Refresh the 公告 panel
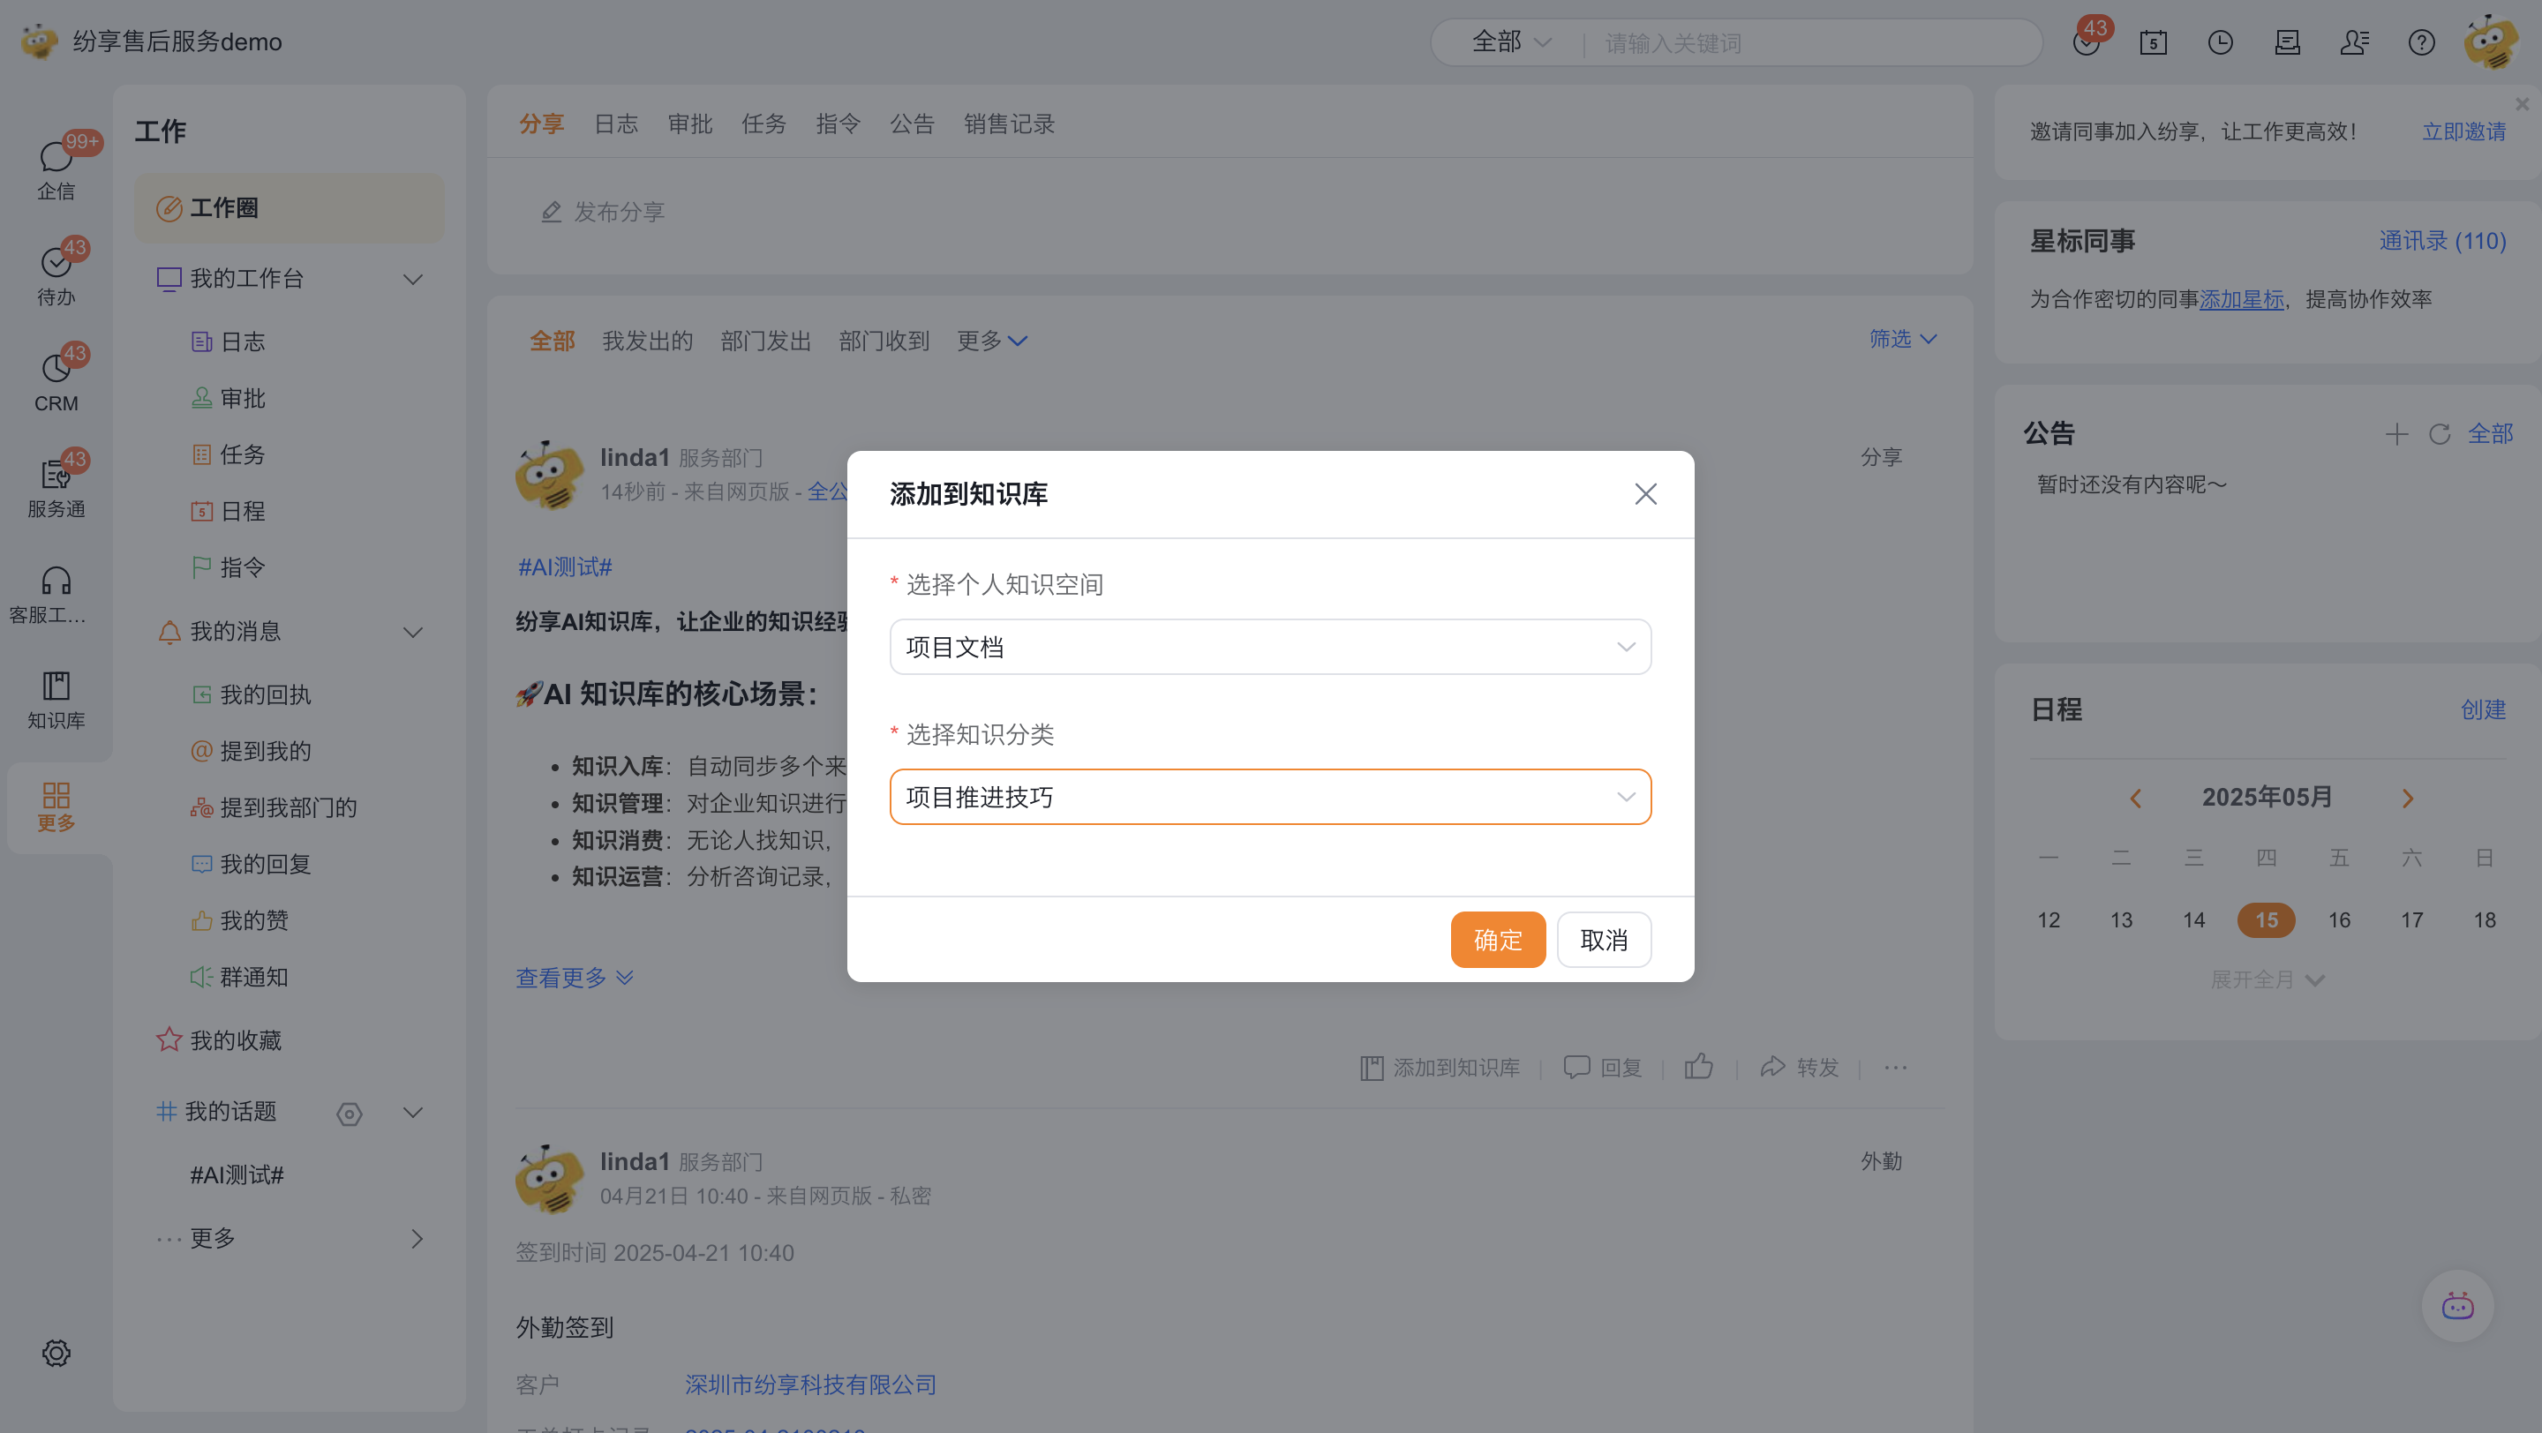Viewport: 2542px width, 1433px height. click(x=2440, y=434)
